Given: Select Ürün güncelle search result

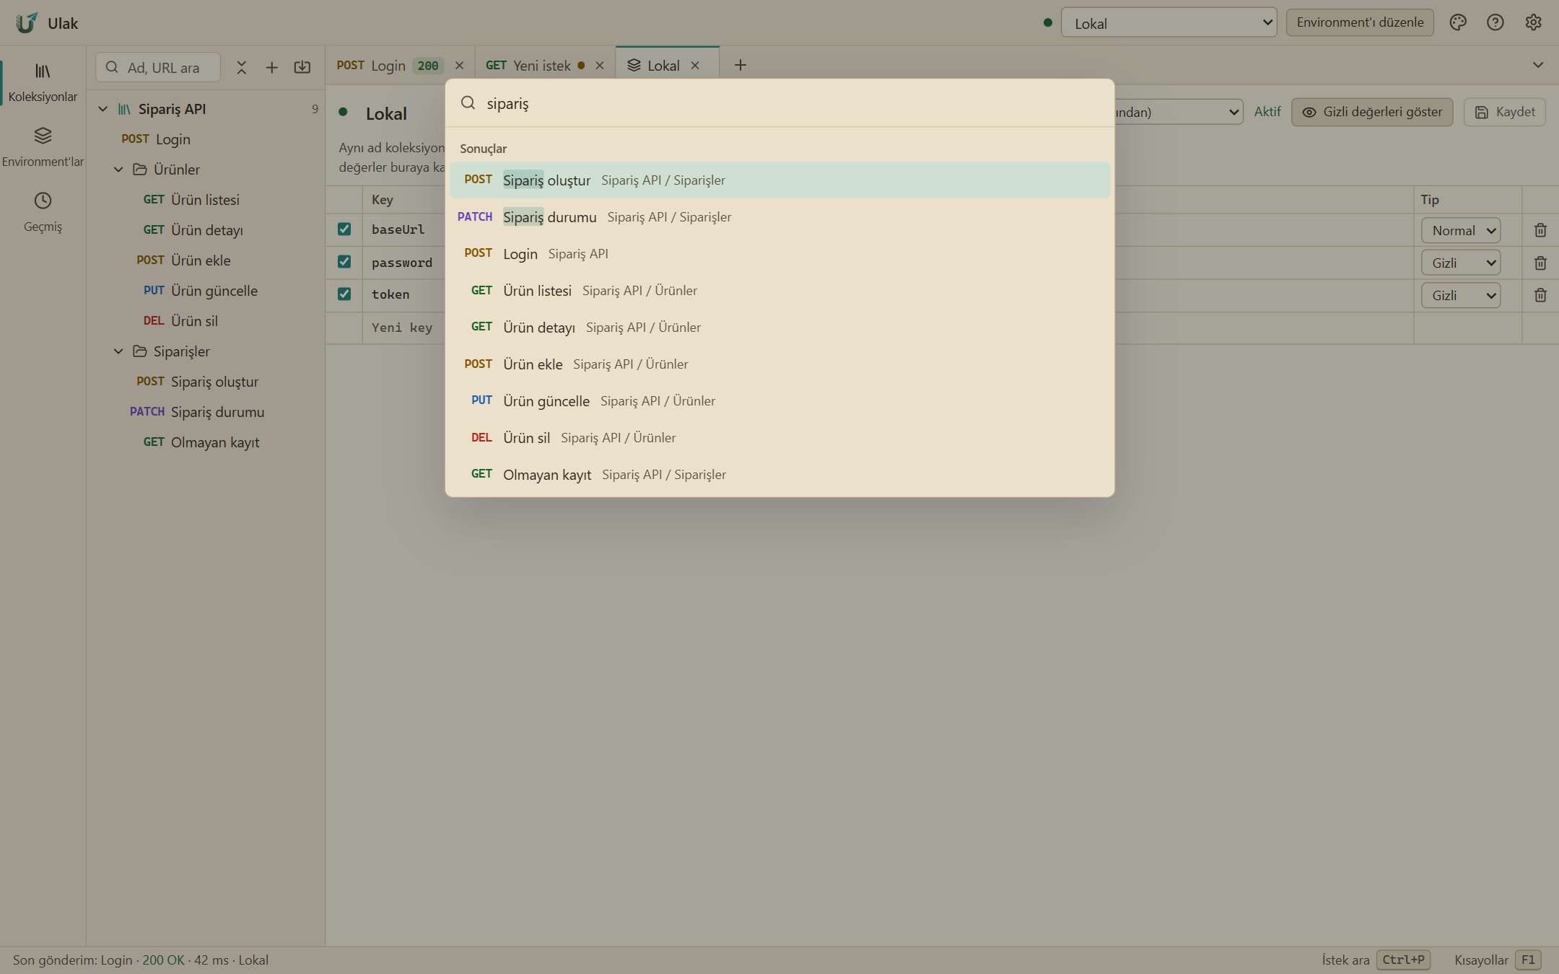Looking at the screenshot, I should (779, 401).
